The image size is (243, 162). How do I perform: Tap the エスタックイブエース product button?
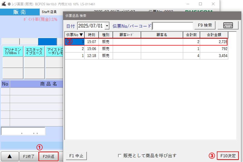pyautogui.click(x=34, y=51)
